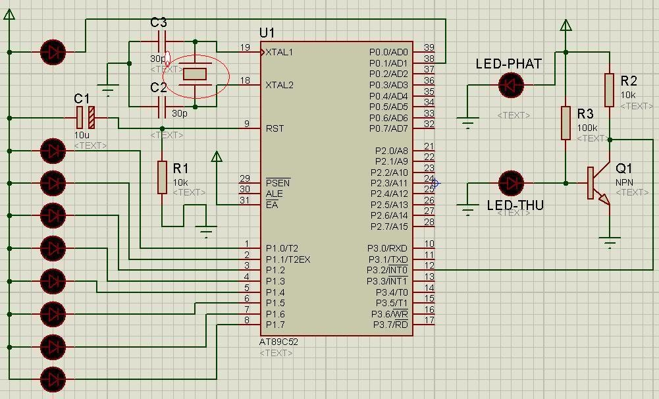Image resolution: width=659 pixels, height=399 pixels.
Task: Select resistor R1 symbol
Action: (x=162, y=177)
